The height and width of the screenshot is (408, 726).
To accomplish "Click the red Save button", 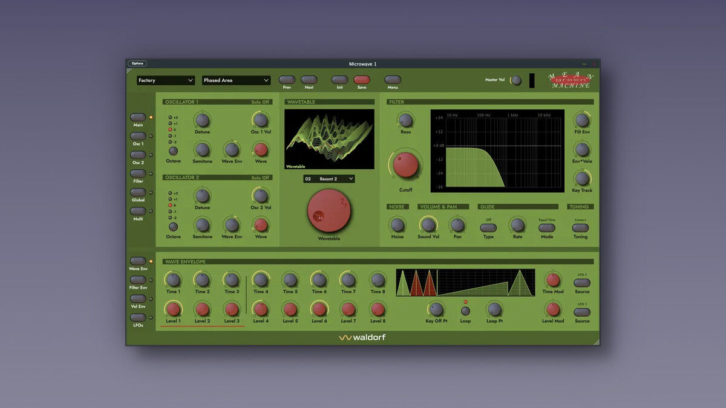I will coord(362,80).
